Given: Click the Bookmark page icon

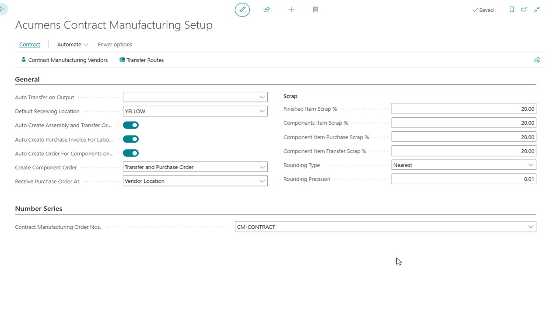Looking at the screenshot, I should tap(512, 10).
